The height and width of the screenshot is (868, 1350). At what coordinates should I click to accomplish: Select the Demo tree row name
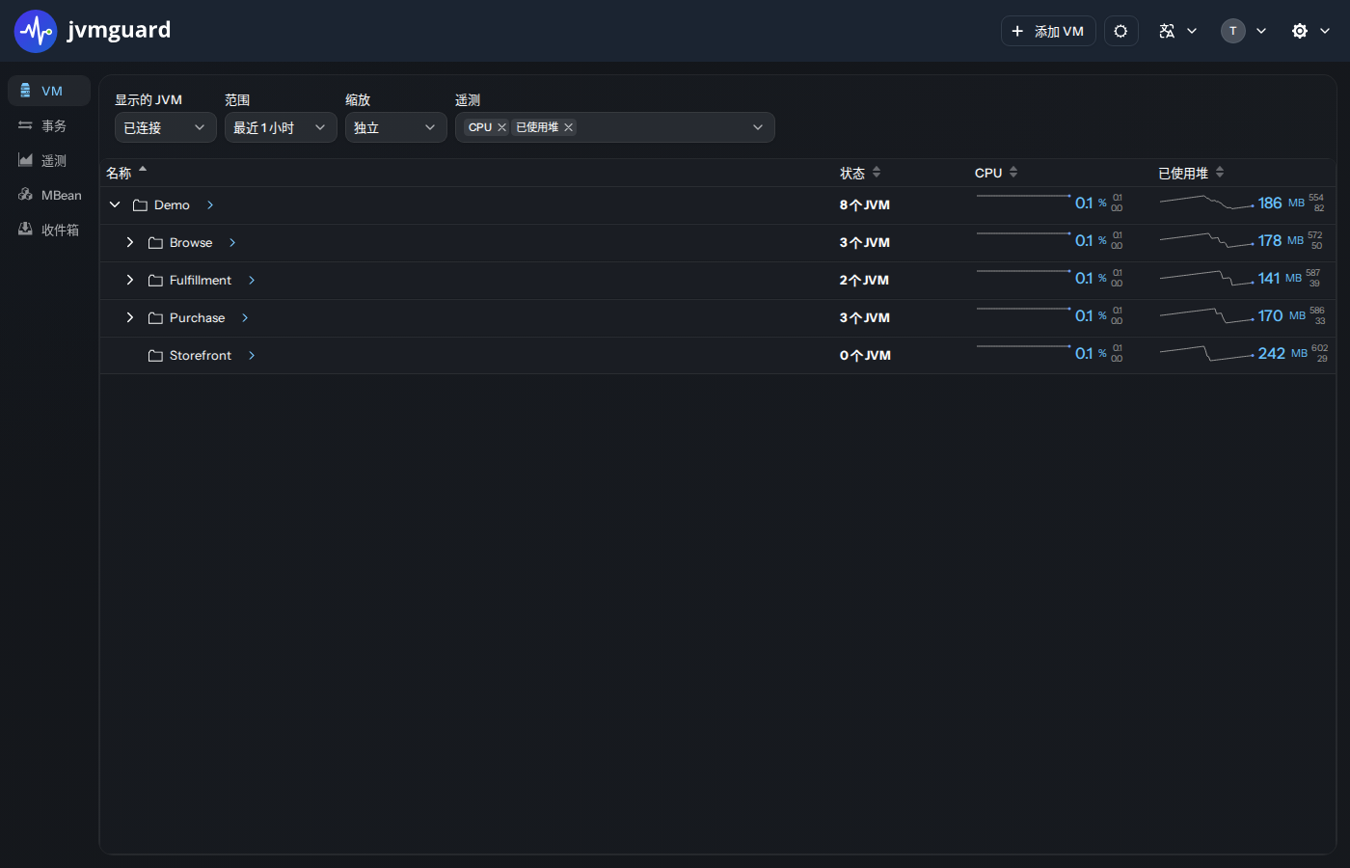click(x=172, y=204)
